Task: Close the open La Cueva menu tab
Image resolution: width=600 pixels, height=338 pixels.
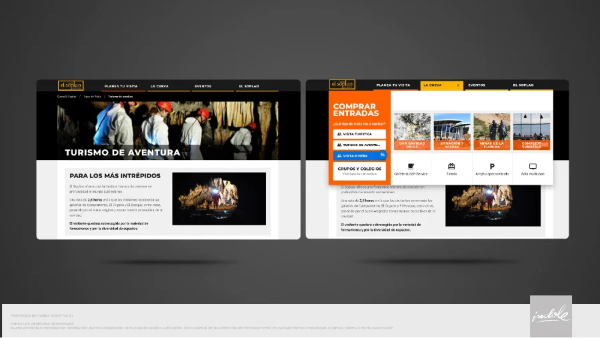Action: (x=459, y=85)
